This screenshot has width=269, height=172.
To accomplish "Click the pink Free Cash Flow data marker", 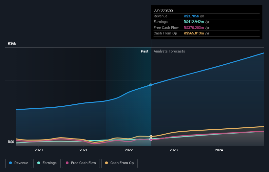I will pyautogui.click(x=151, y=140).
